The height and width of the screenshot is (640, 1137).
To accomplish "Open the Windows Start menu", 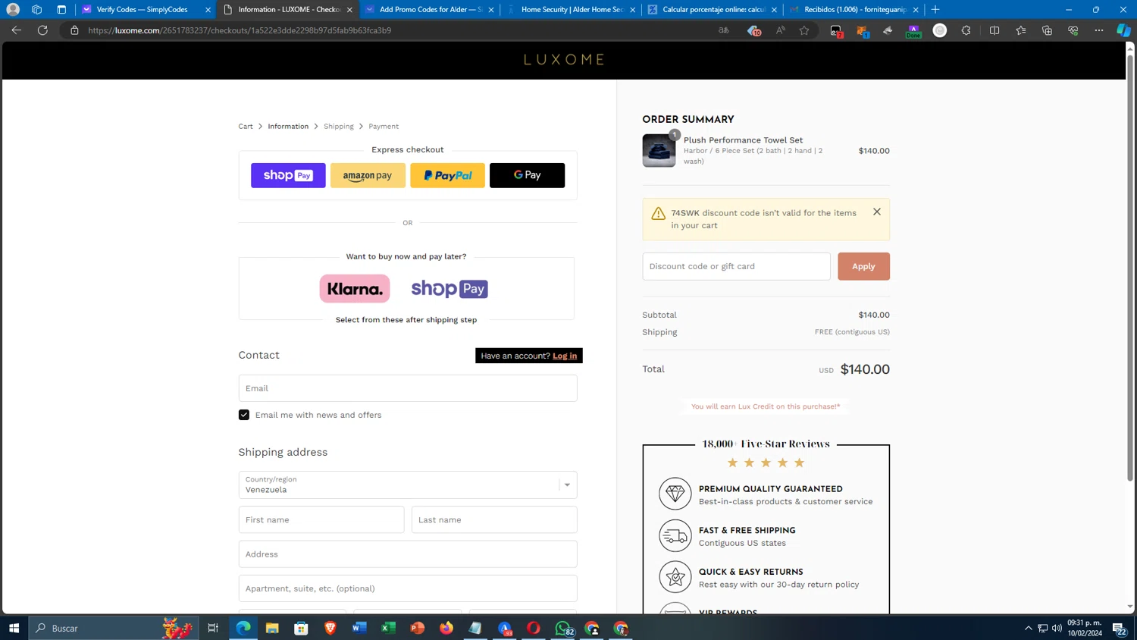I will (x=14, y=628).
